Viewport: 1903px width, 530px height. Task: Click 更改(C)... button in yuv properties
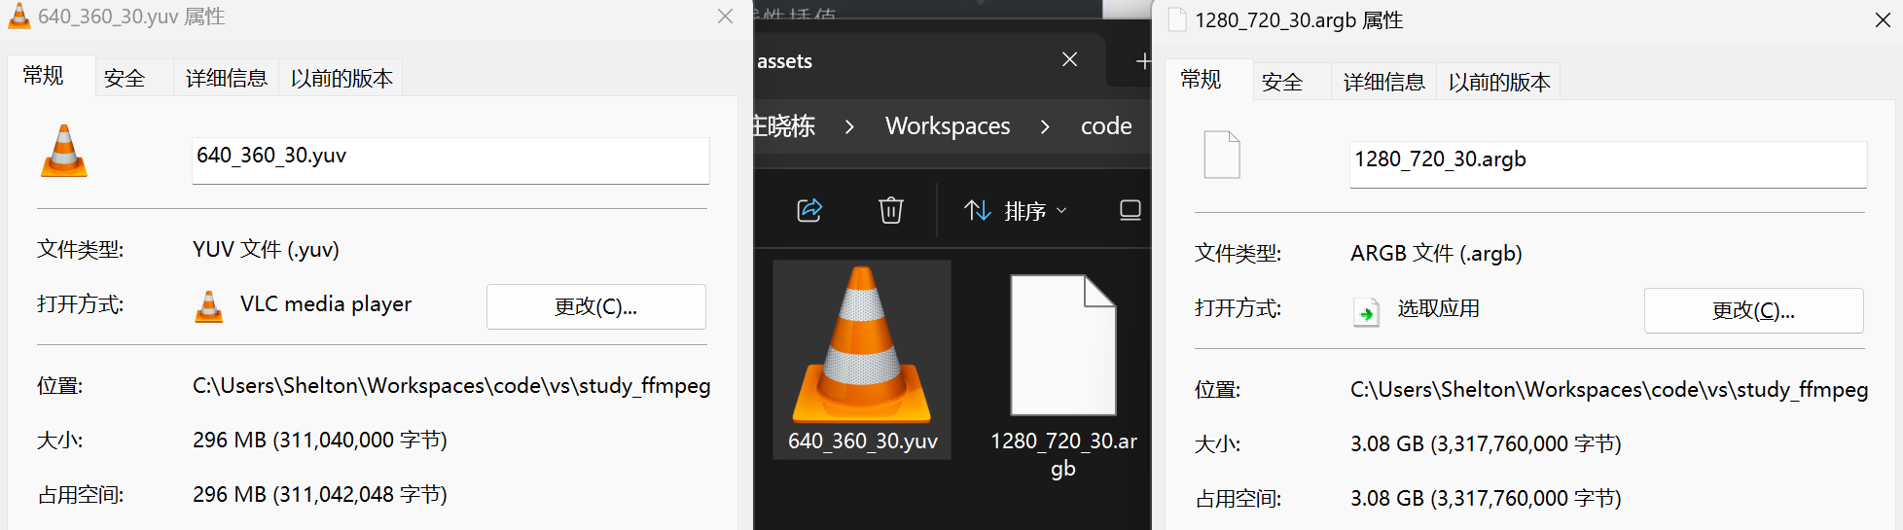click(595, 307)
